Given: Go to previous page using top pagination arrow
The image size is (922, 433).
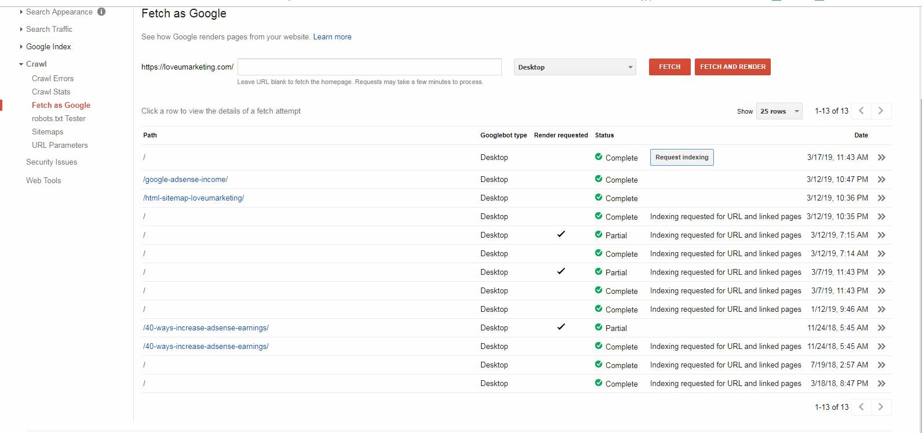Looking at the screenshot, I should tap(861, 111).
